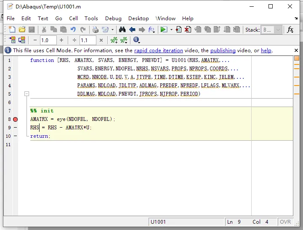Clear all breakpoints with red X icon
This screenshot has height=230, width=303.
click(x=188, y=29)
